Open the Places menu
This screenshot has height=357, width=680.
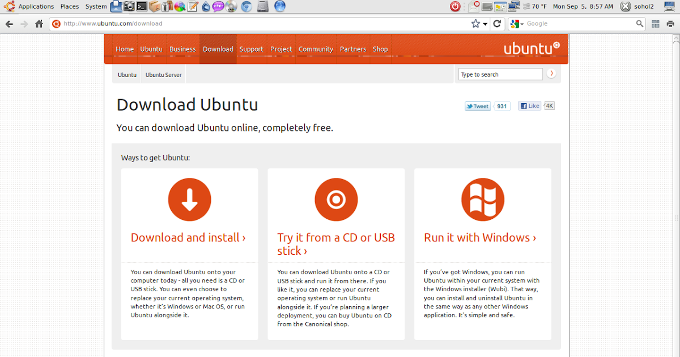coord(70,7)
